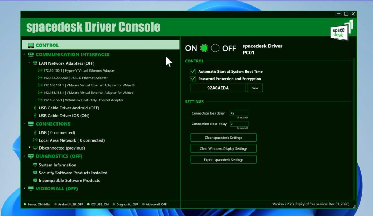373x216 pixels.
Task: Click the iOS USB status dot
Action: point(88,204)
